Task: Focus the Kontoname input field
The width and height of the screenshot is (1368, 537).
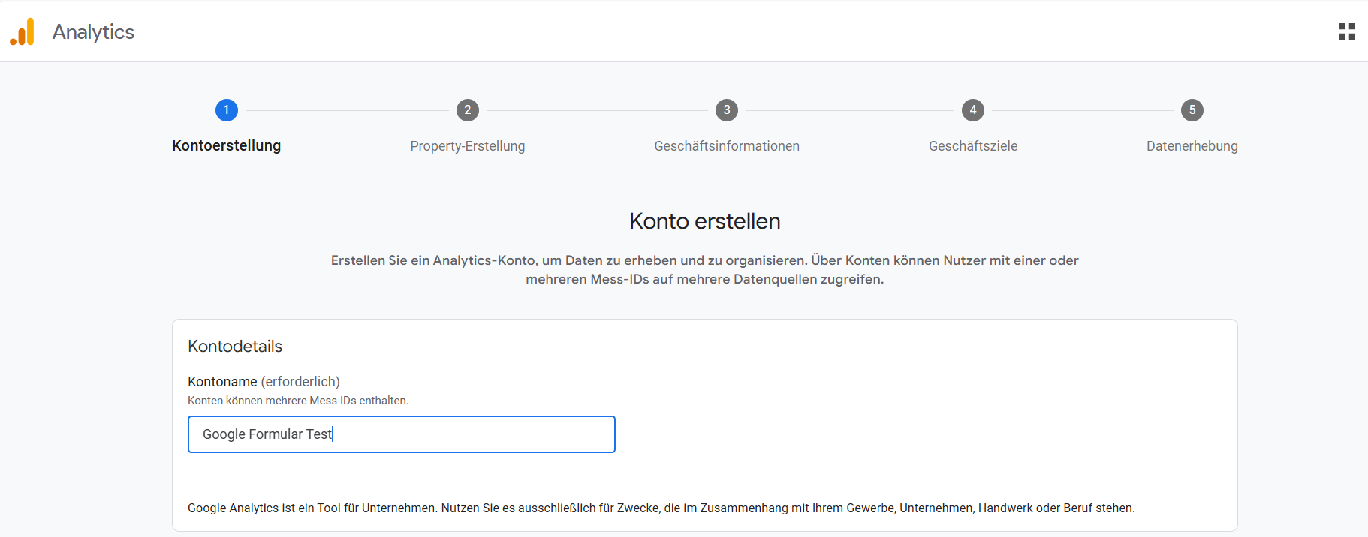Action: point(401,434)
